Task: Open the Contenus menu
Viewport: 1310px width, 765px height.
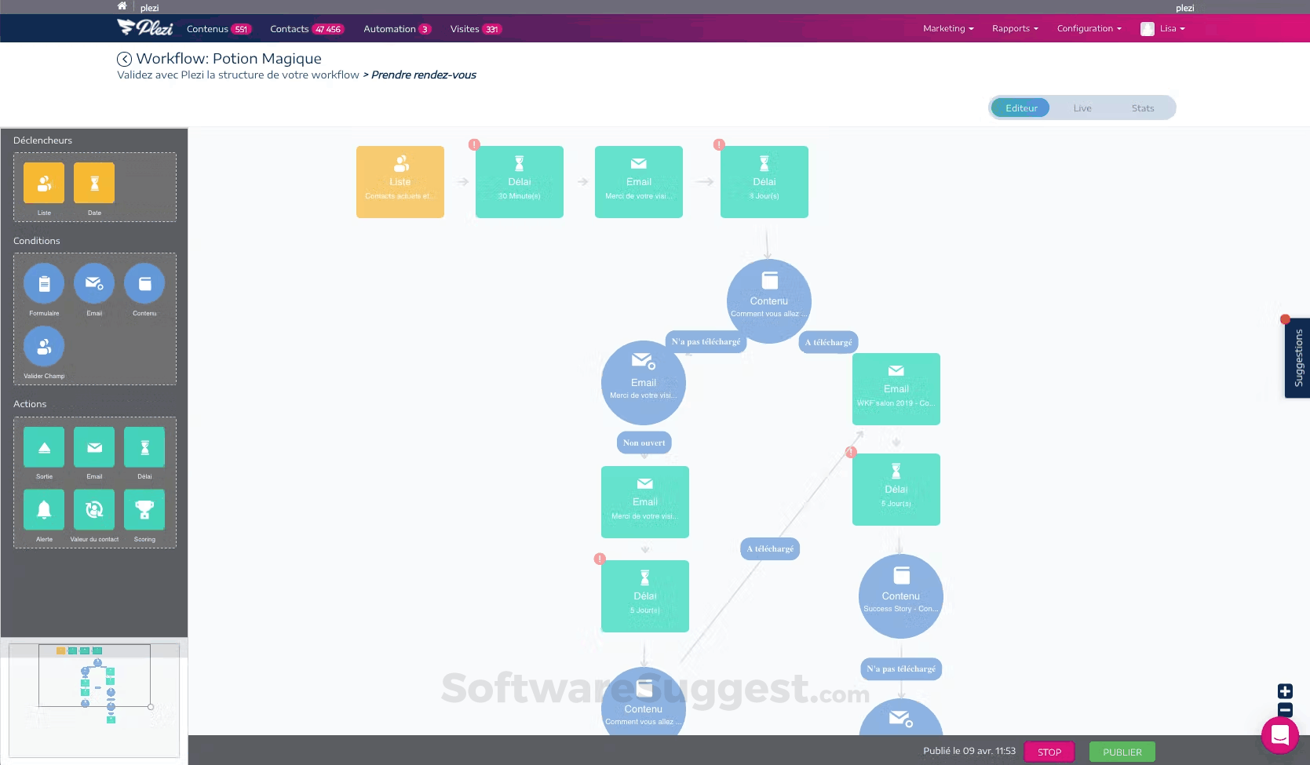Action: tap(219, 29)
